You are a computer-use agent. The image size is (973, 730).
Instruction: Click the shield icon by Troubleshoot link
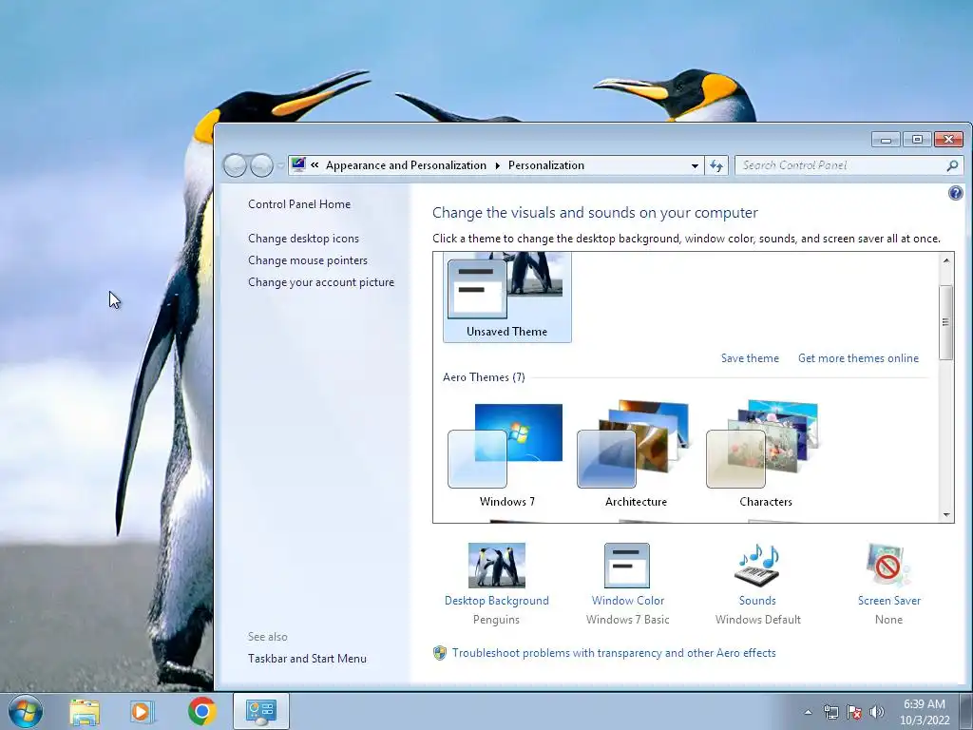439,653
